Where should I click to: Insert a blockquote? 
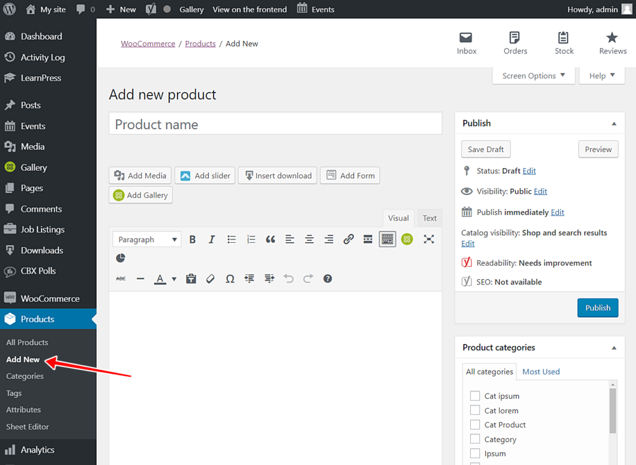click(270, 239)
